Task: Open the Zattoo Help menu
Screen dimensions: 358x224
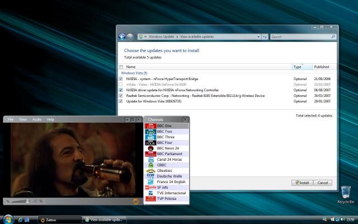Action: pyautogui.click(x=50, y=119)
